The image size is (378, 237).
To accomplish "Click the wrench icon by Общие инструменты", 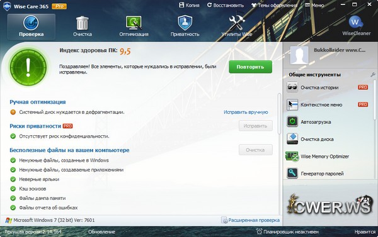I will [x=373, y=75].
